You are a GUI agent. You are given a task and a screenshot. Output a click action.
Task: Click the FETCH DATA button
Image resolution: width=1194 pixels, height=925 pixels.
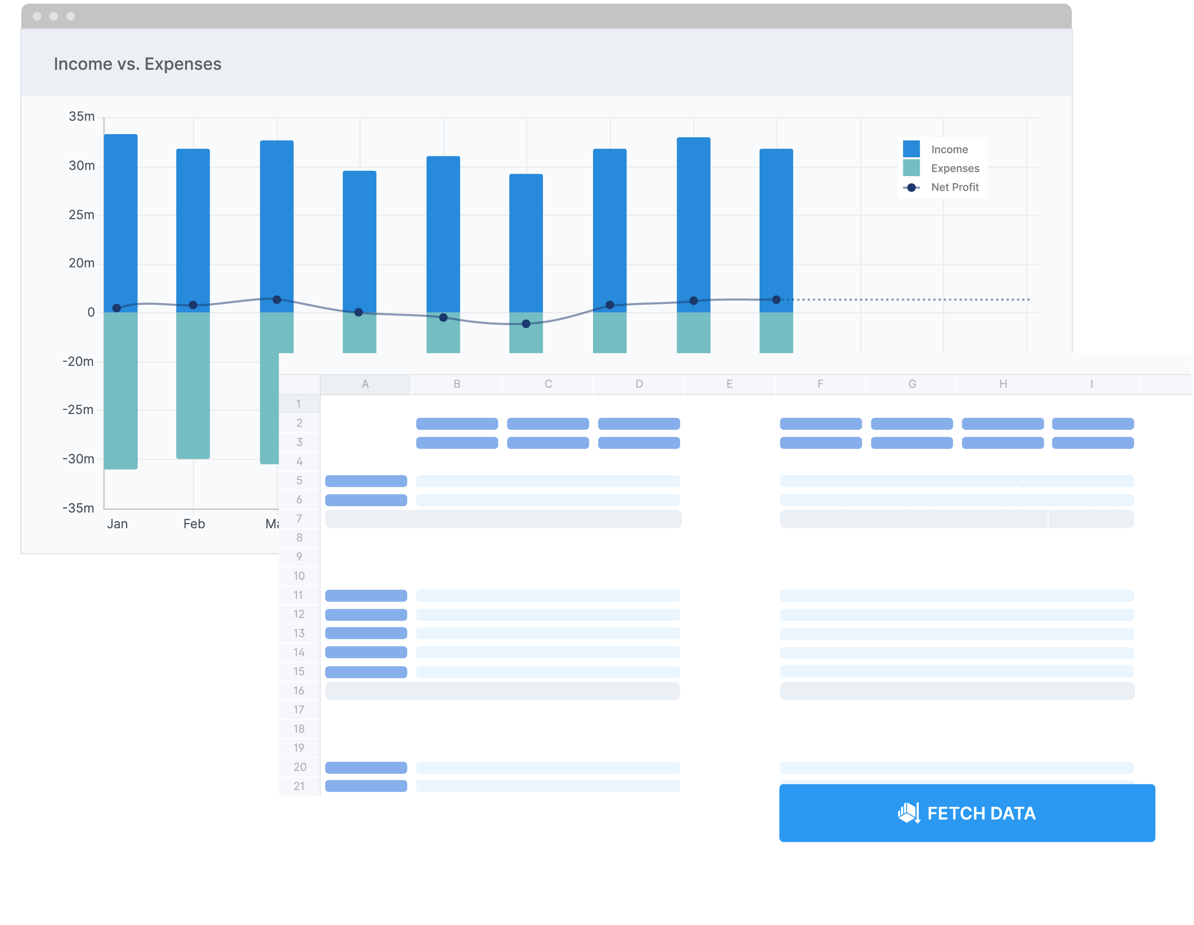(967, 813)
